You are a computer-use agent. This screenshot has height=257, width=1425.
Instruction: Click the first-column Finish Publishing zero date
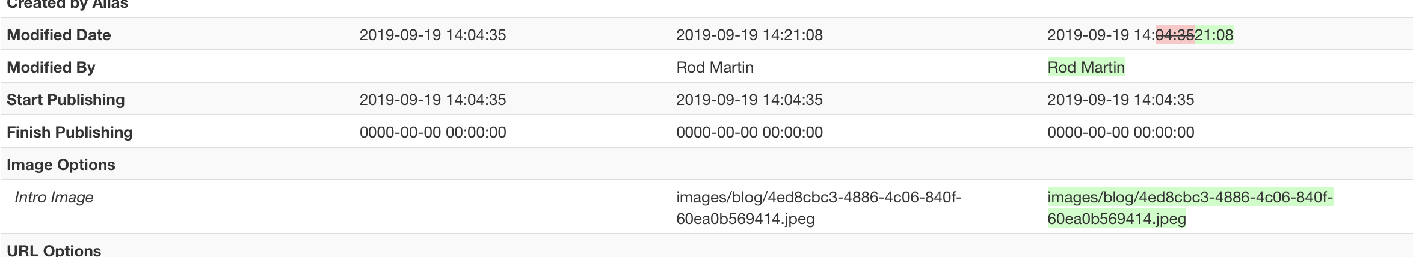coord(432,132)
